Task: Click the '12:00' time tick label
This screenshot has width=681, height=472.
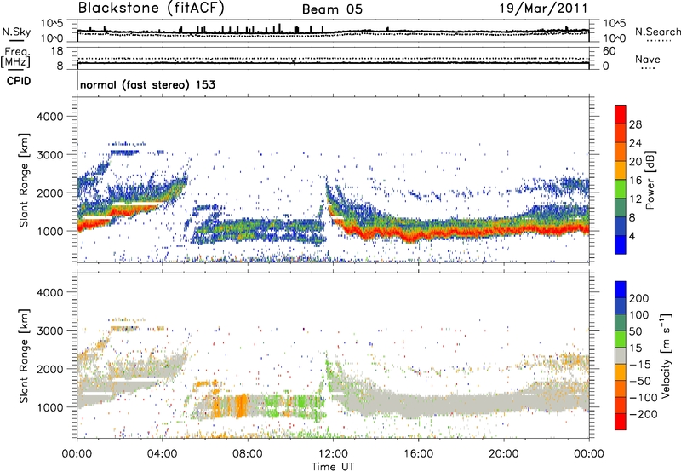Action: pyautogui.click(x=333, y=454)
